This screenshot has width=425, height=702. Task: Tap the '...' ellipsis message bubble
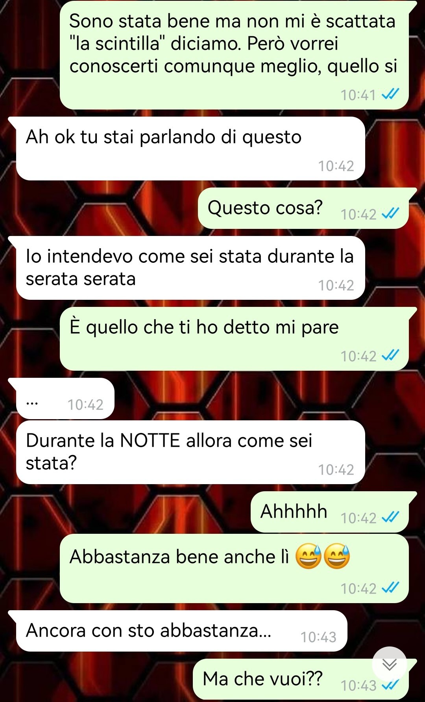coord(65,398)
